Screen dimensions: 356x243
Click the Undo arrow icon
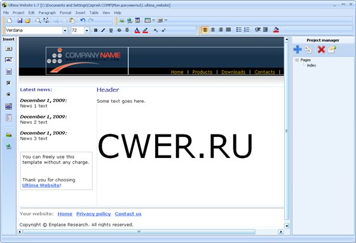(83, 20)
